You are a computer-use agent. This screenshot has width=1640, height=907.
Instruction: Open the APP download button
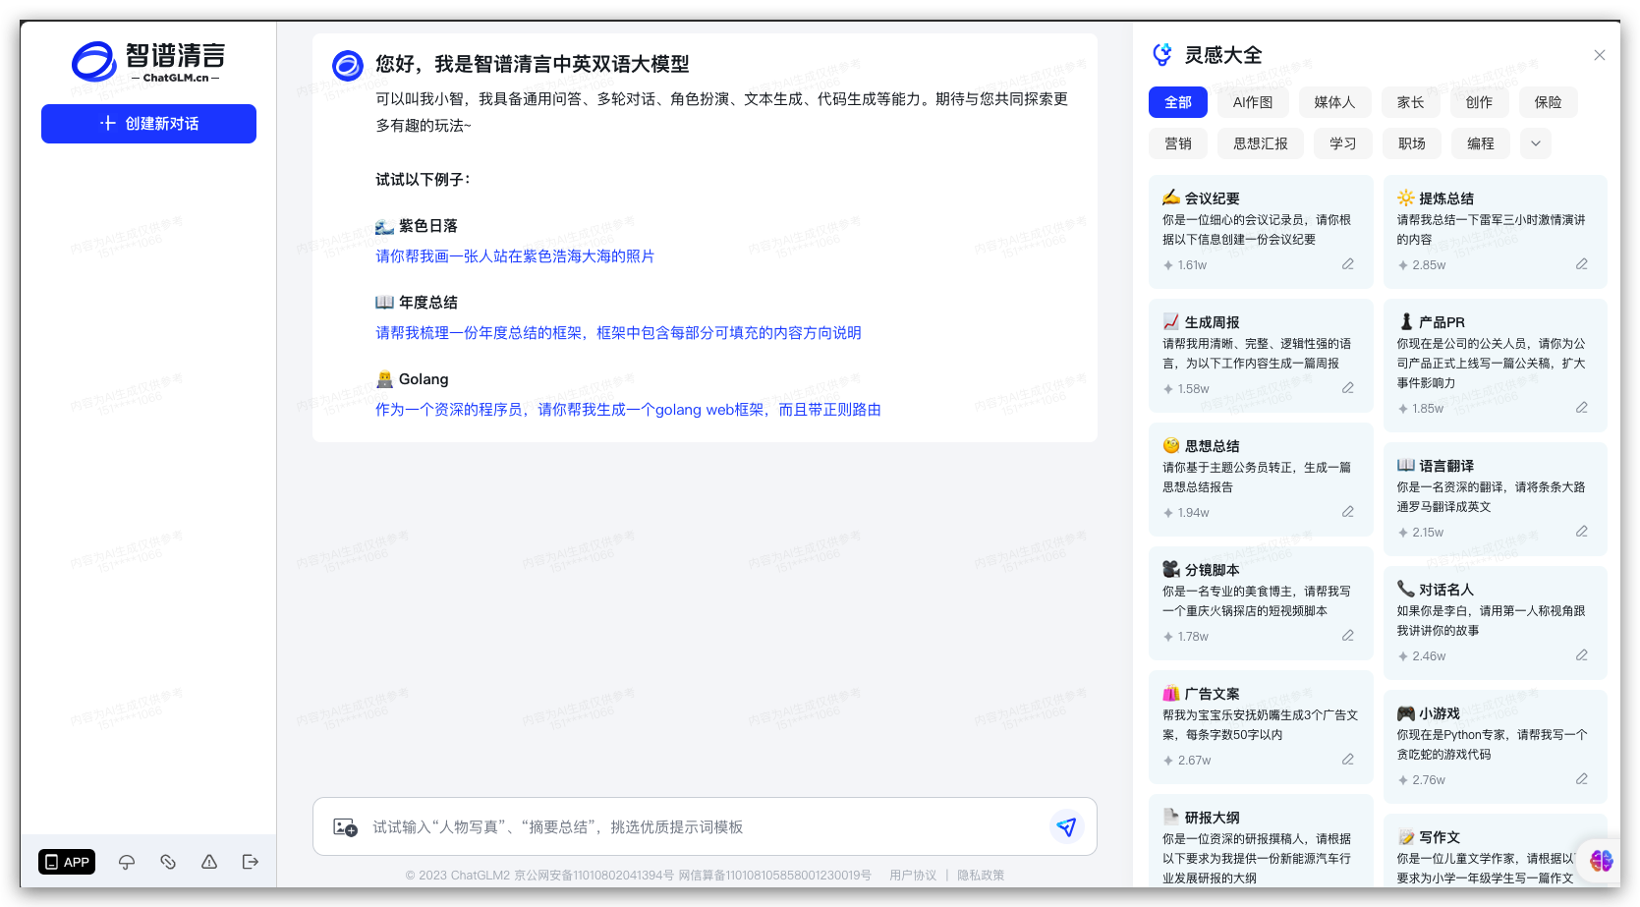point(67,862)
